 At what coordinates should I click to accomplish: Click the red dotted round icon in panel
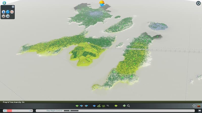click(12, 12)
